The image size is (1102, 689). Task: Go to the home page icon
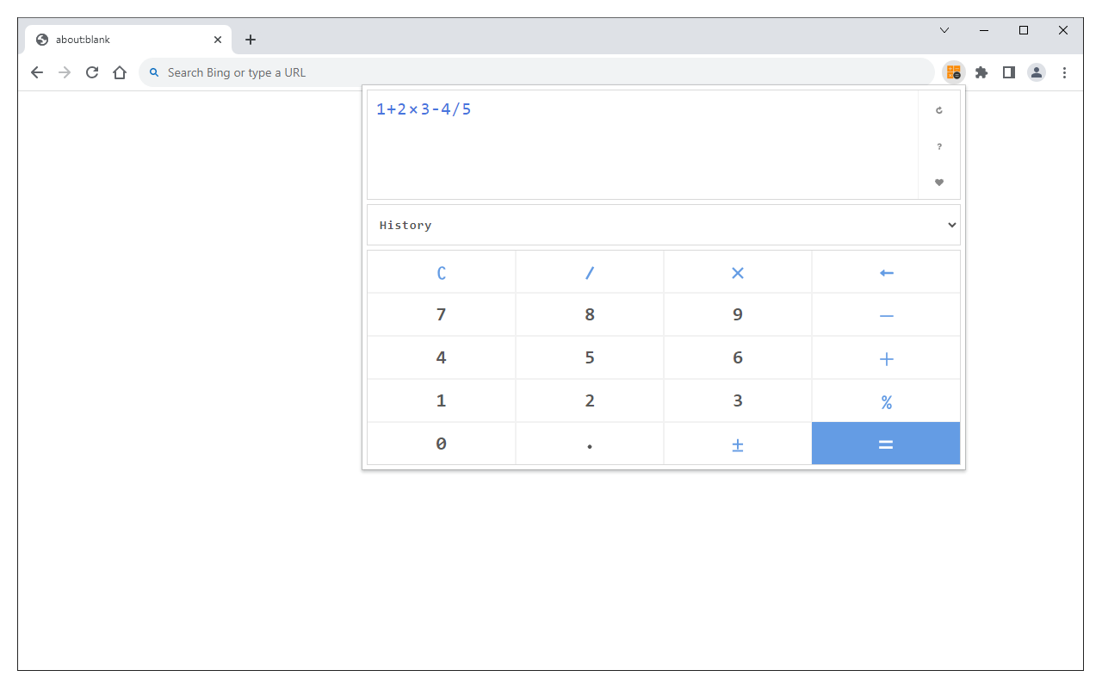120,72
